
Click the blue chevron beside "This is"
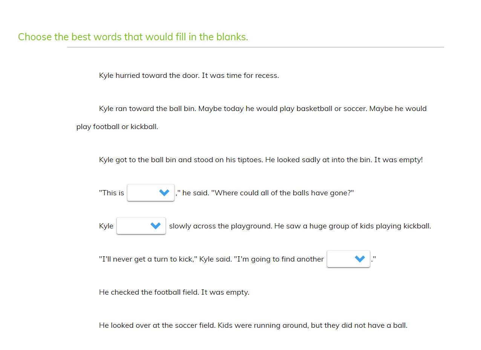pyautogui.click(x=164, y=193)
